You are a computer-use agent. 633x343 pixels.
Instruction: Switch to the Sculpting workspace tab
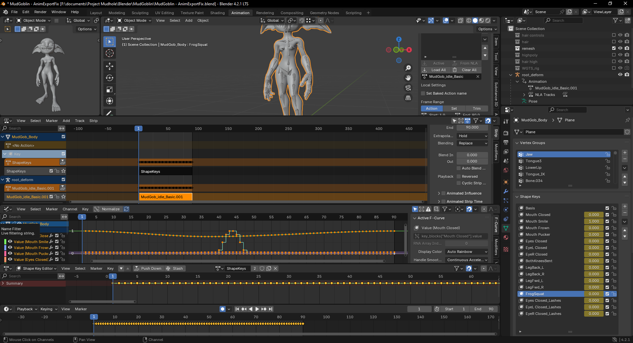(x=140, y=13)
